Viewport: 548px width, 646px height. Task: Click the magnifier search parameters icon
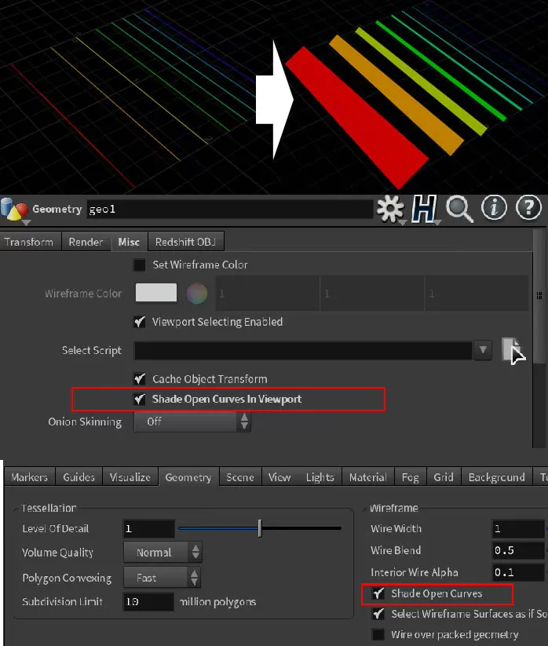pyautogui.click(x=459, y=209)
